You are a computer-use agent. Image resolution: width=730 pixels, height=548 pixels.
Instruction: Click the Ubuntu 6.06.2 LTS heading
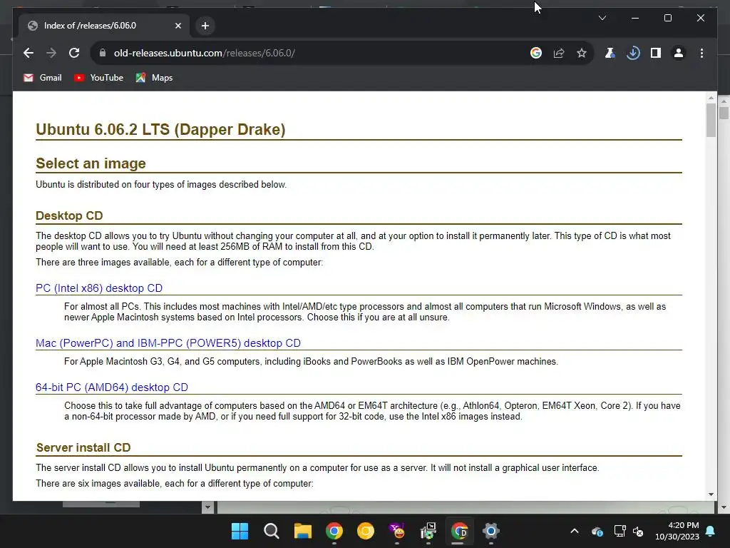tap(160, 129)
